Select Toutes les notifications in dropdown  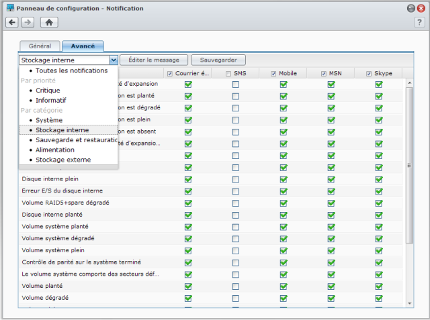[71, 70]
